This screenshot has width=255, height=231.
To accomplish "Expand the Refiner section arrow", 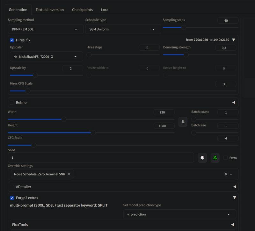I will pos(234,103).
